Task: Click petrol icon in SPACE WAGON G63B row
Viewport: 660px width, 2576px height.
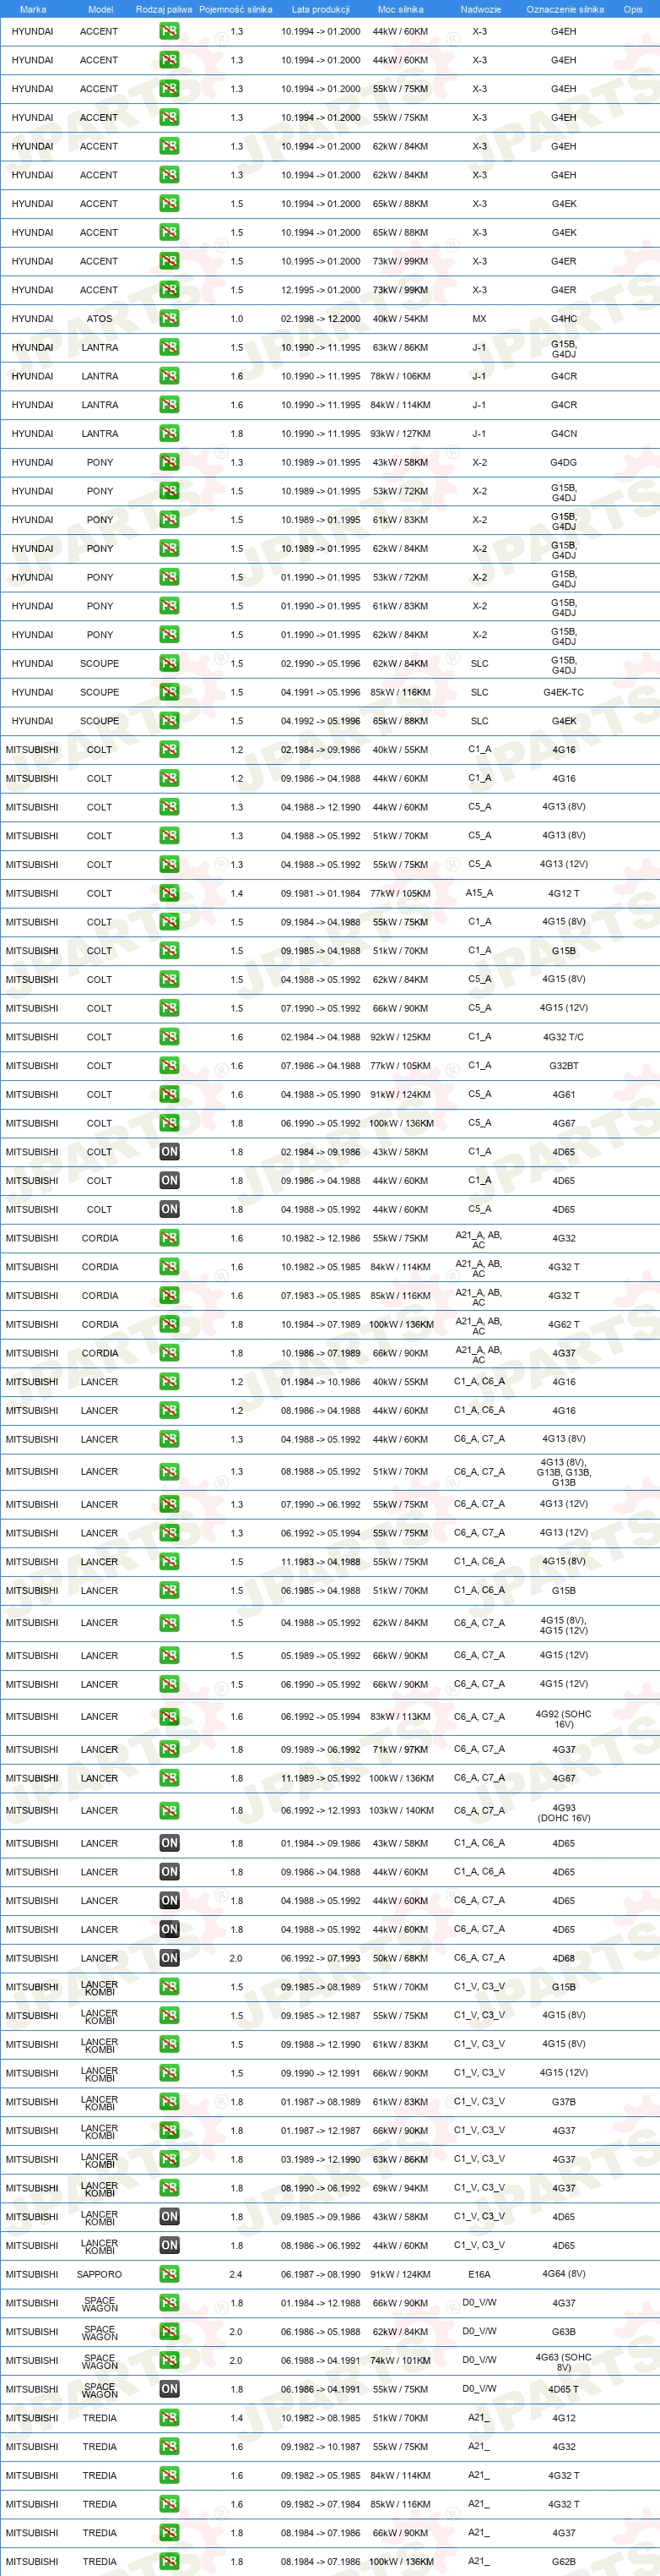Action: (x=170, y=2332)
